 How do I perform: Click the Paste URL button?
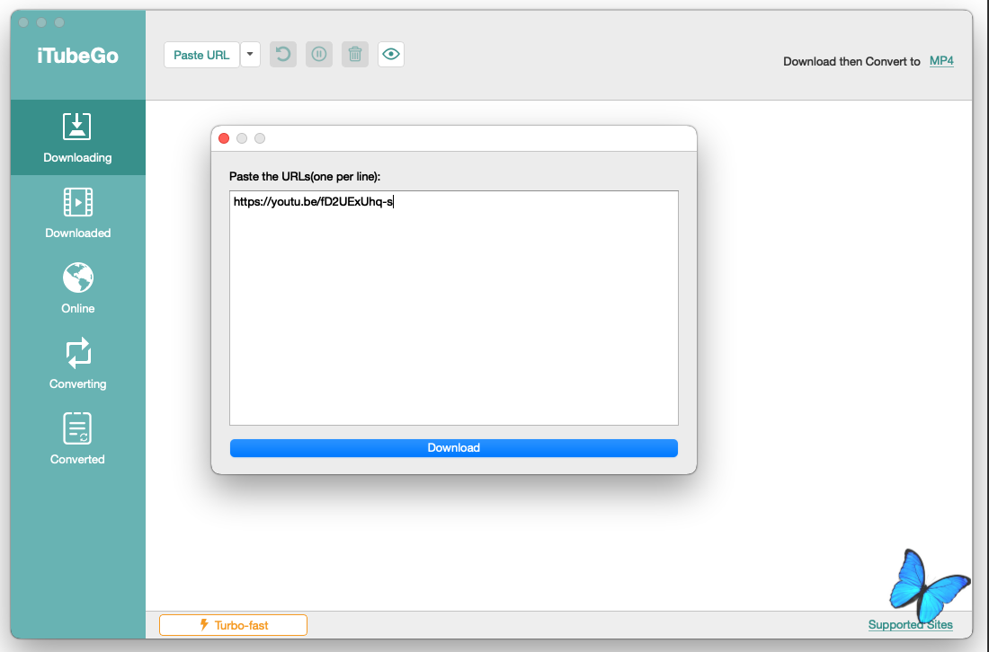(201, 55)
